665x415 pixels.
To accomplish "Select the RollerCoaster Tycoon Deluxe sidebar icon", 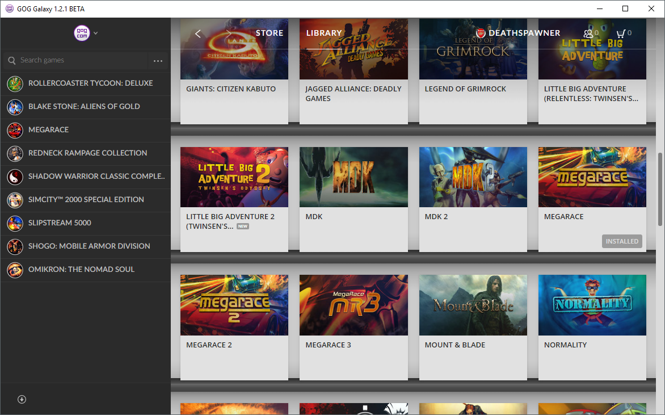I will coord(15,83).
